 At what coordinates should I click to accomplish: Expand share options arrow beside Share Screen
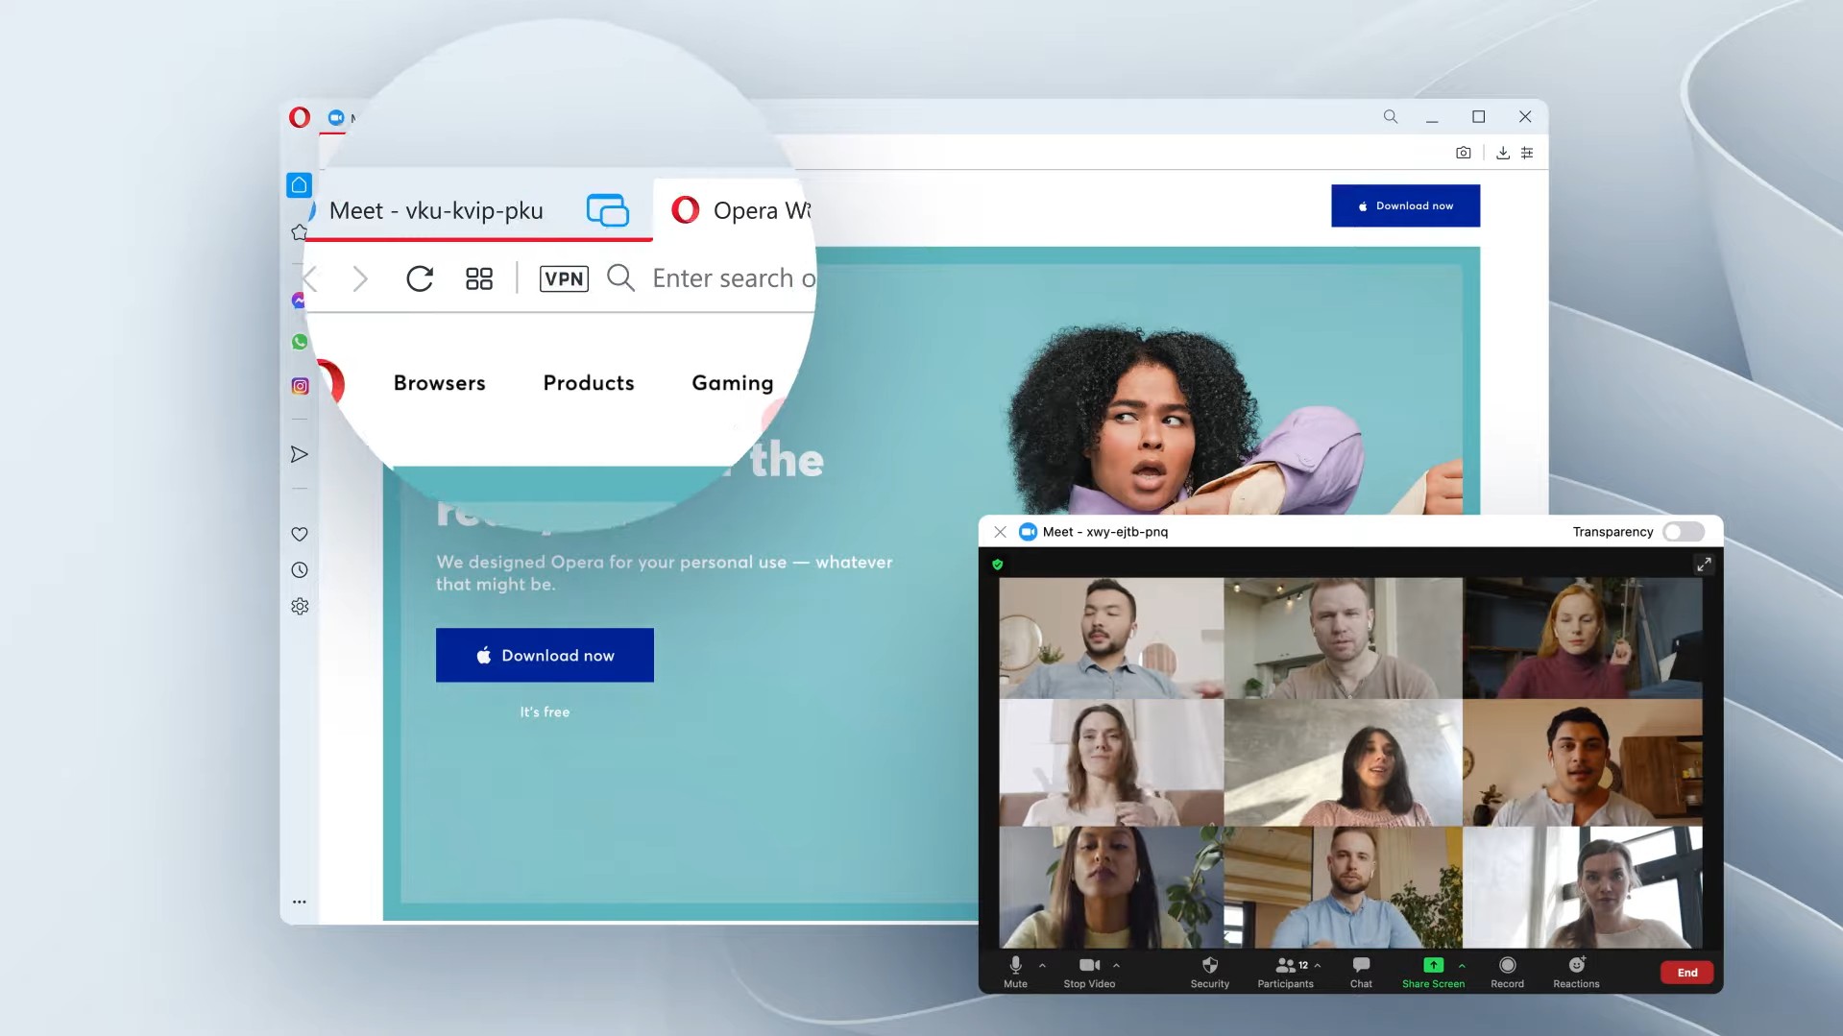pyautogui.click(x=1462, y=965)
